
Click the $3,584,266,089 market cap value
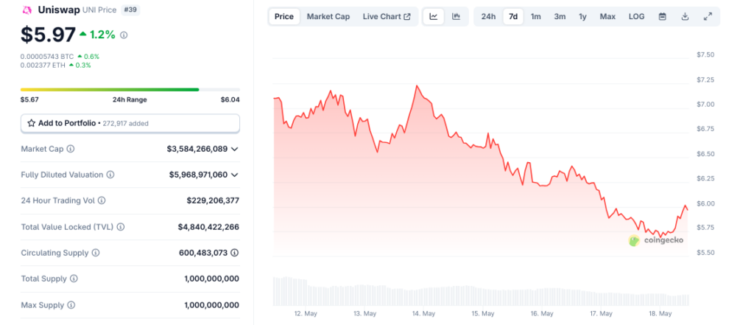click(197, 150)
